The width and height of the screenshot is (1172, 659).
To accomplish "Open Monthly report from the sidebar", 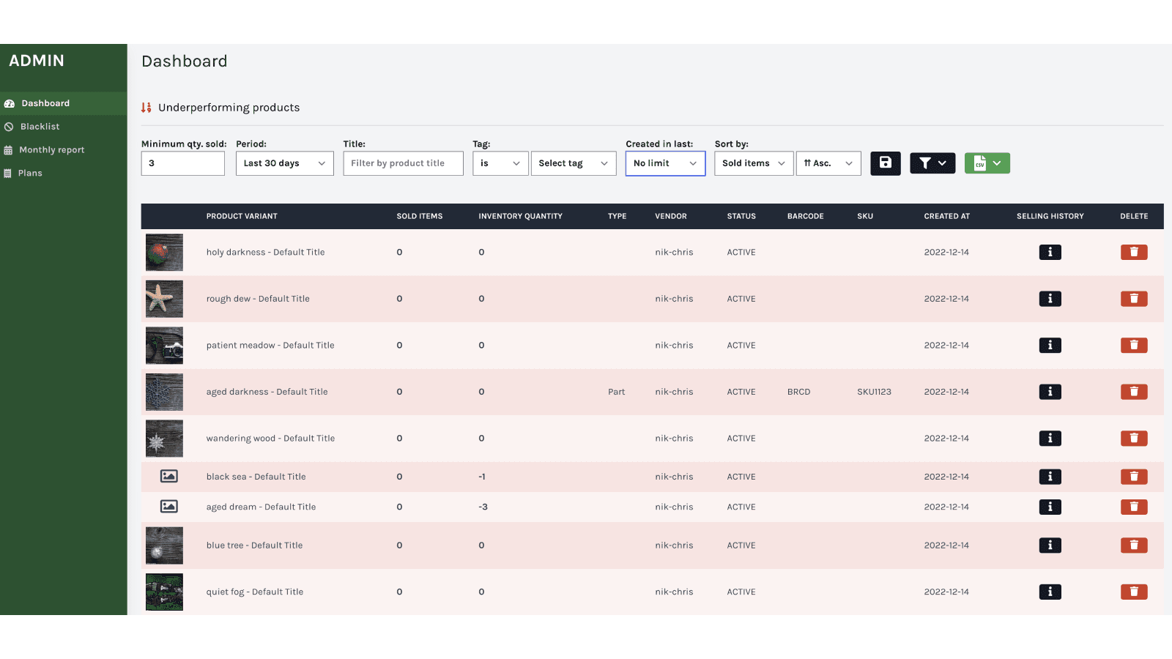I will (51, 149).
